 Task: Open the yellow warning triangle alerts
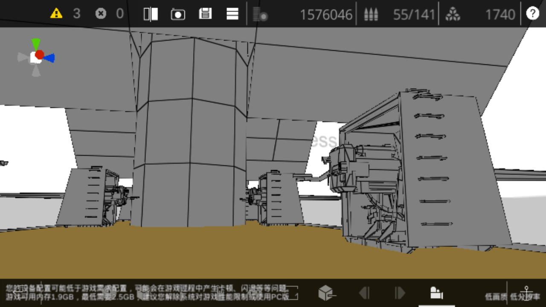click(56, 14)
